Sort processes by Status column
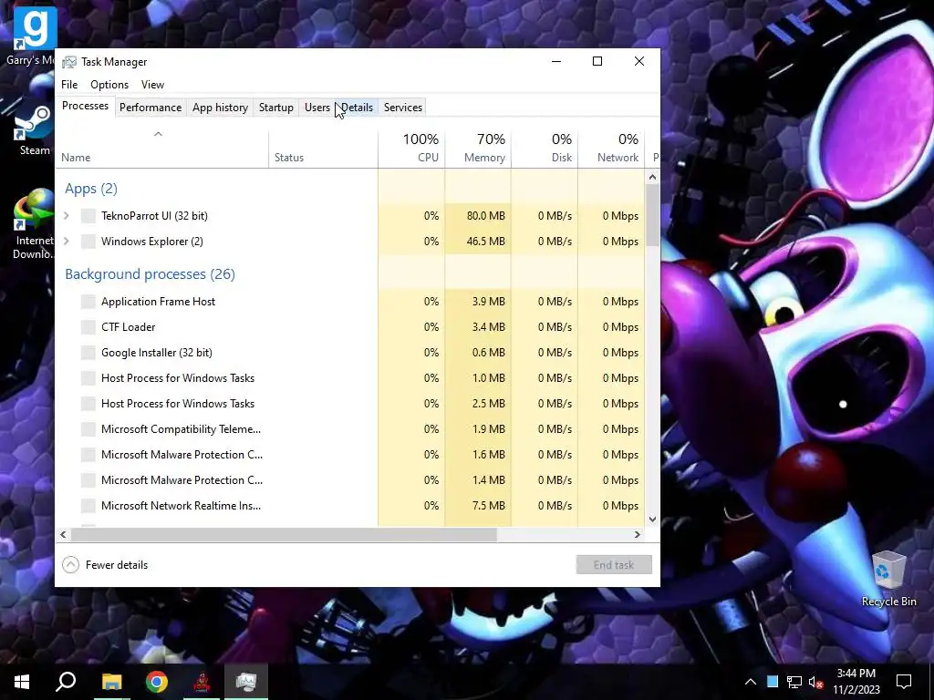 point(324,148)
